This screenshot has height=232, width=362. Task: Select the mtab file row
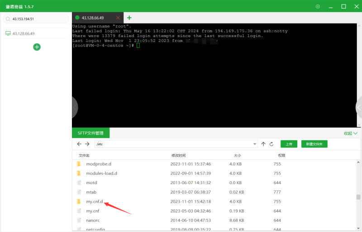[214, 192]
